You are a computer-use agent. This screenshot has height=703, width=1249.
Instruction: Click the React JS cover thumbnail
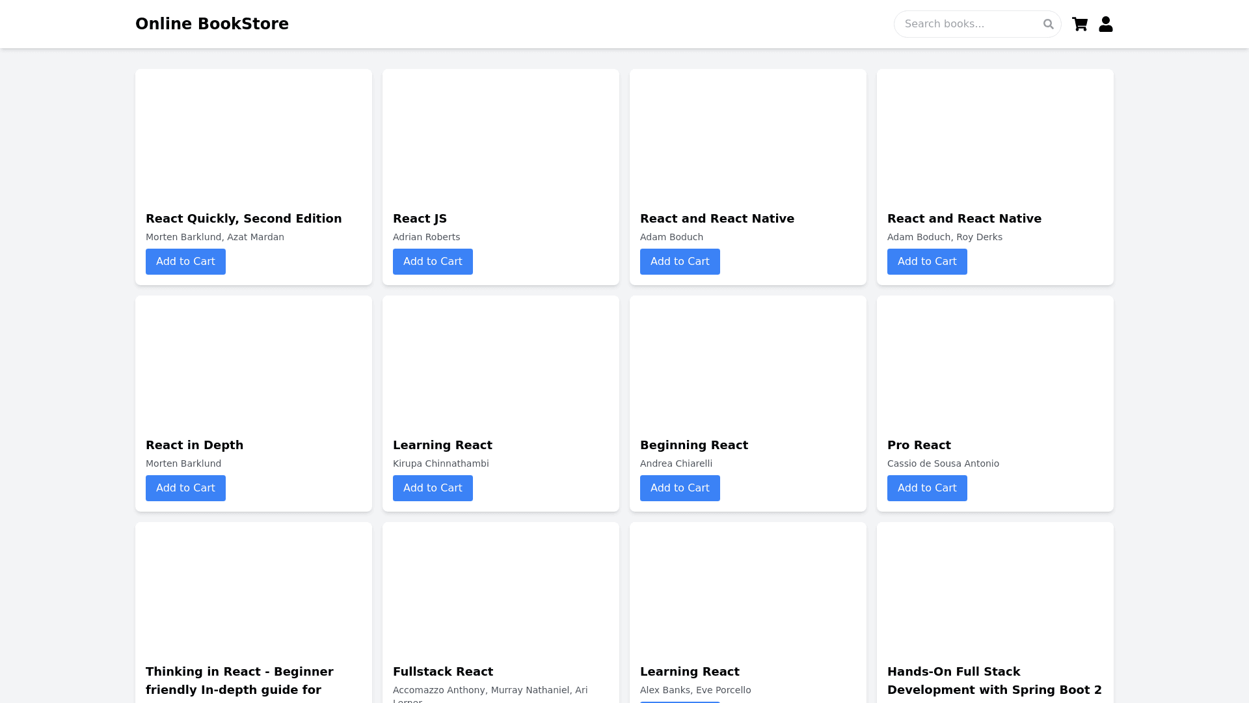[501, 137]
